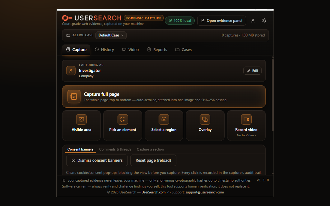
Task: Click the v1.1.0 version label
Action: (263, 180)
